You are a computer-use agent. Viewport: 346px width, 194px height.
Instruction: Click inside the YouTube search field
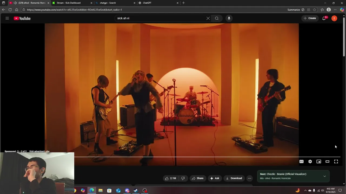tap(161, 18)
